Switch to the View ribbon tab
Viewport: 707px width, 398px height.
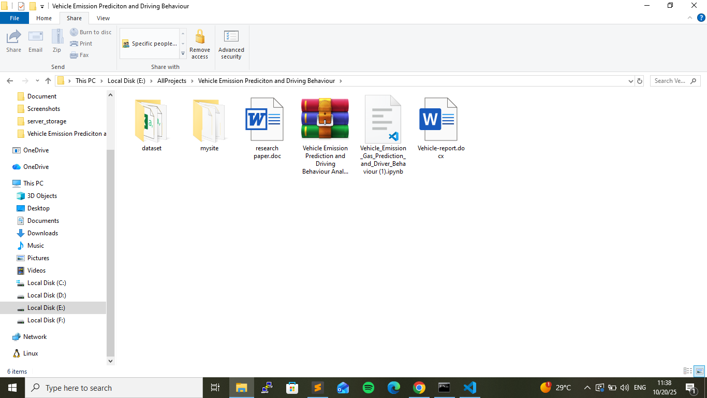pyautogui.click(x=103, y=18)
